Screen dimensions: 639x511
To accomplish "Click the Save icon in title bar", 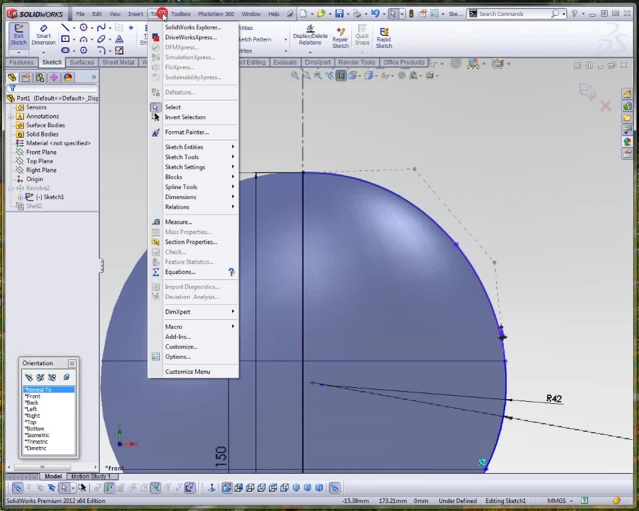I will [x=339, y=13].
